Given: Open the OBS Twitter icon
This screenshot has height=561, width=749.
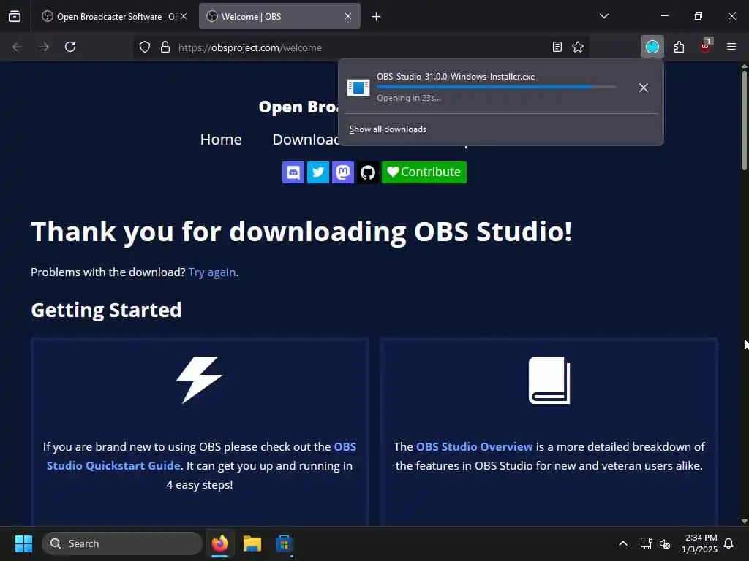Looking at the screenshot, I should (317, 172).
